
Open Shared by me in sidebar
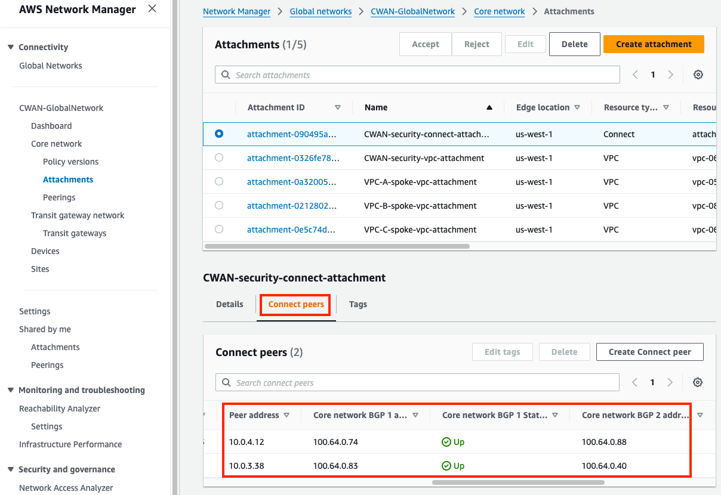pyautogui.click(x=45, y=329)
